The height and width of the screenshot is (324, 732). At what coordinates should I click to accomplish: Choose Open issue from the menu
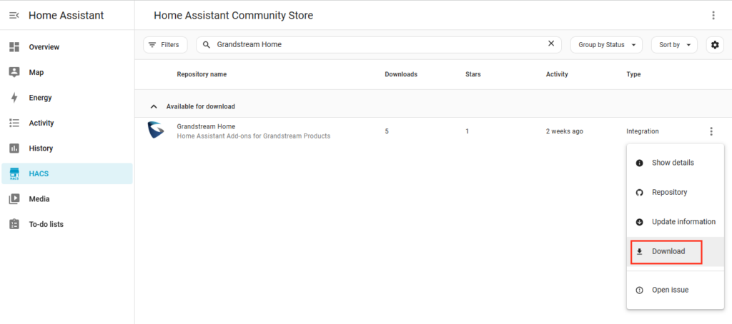pyautogui.click(x=675, y=290)
